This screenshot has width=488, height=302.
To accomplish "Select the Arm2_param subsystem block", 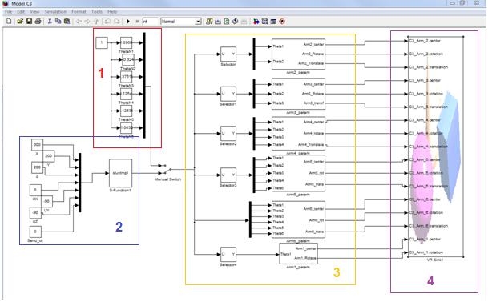I will pyautogui.click(x=298, y=54).
